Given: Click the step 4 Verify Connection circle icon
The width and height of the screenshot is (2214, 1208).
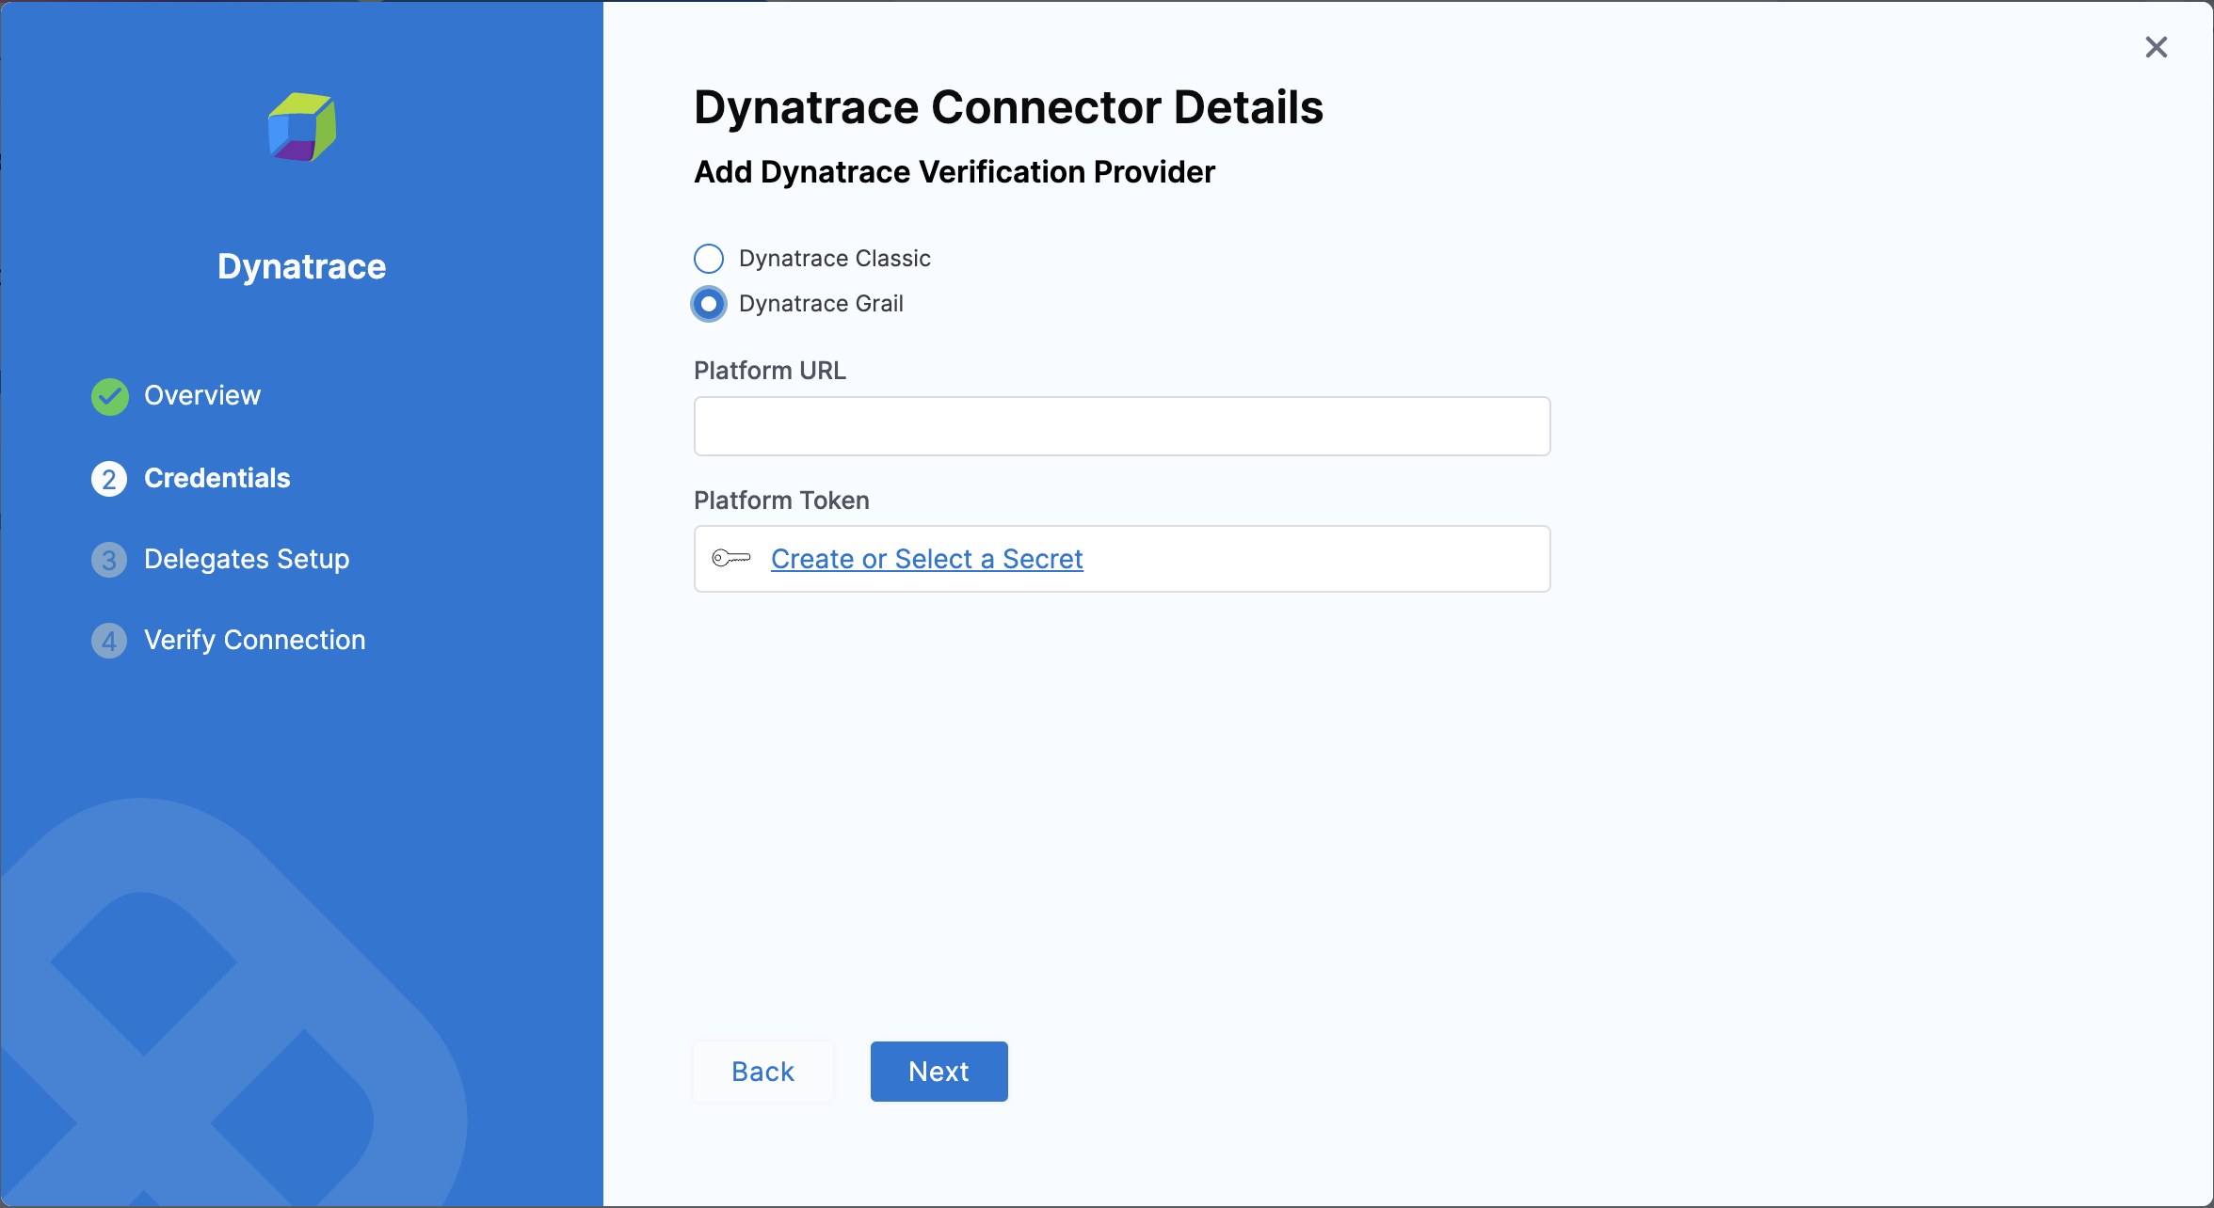Looking at the screenshot, I should click(108, 640).
